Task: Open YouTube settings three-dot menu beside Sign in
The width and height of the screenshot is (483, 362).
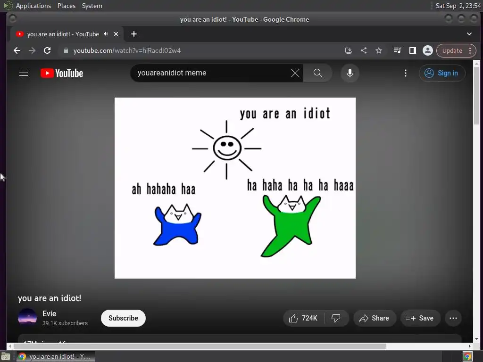Action: coord(405,73)
